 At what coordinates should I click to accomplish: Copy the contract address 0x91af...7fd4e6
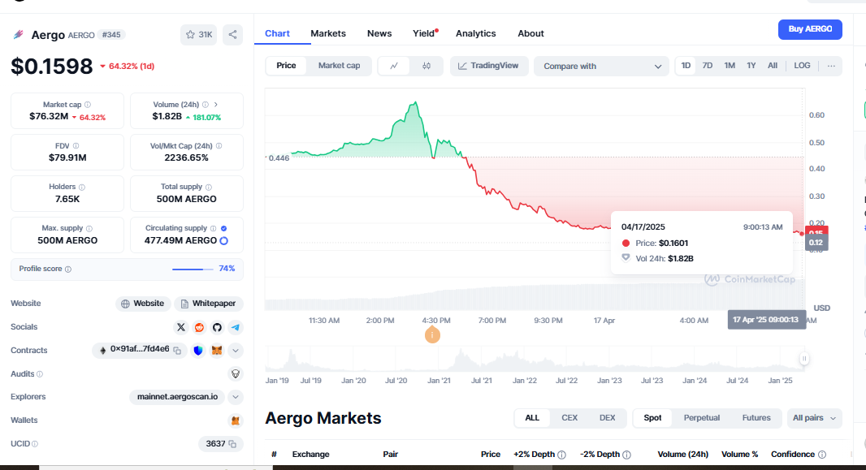tap(177, 351)
